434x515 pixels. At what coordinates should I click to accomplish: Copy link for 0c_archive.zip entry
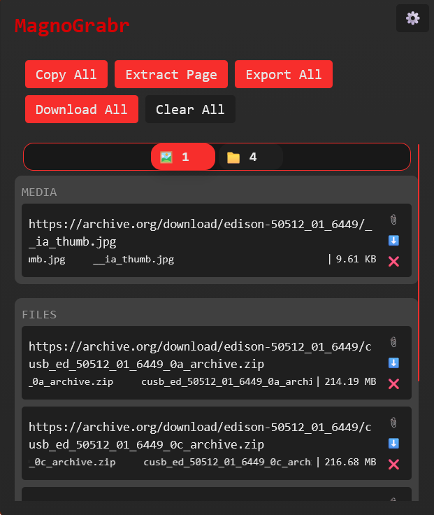[x=393, y=423]
